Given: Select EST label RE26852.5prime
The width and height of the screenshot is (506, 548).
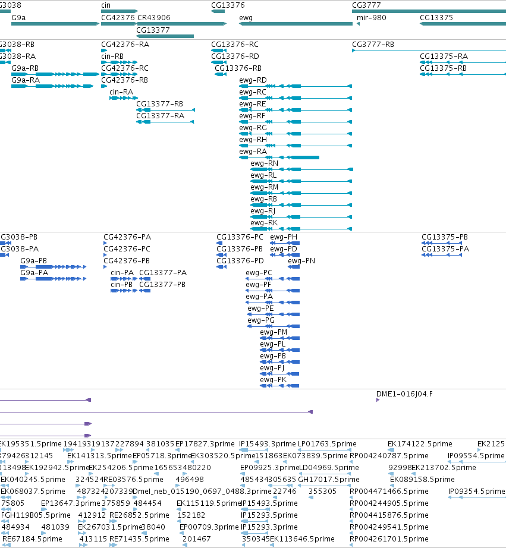Looking at the screenshot, I should [x=139, y=515].
